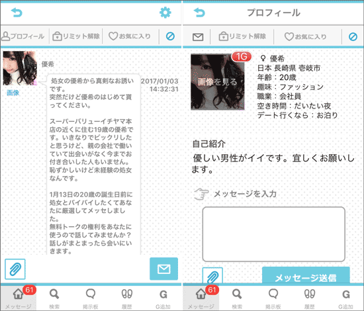Add to お気に入り on profile screen

(305, 36)
